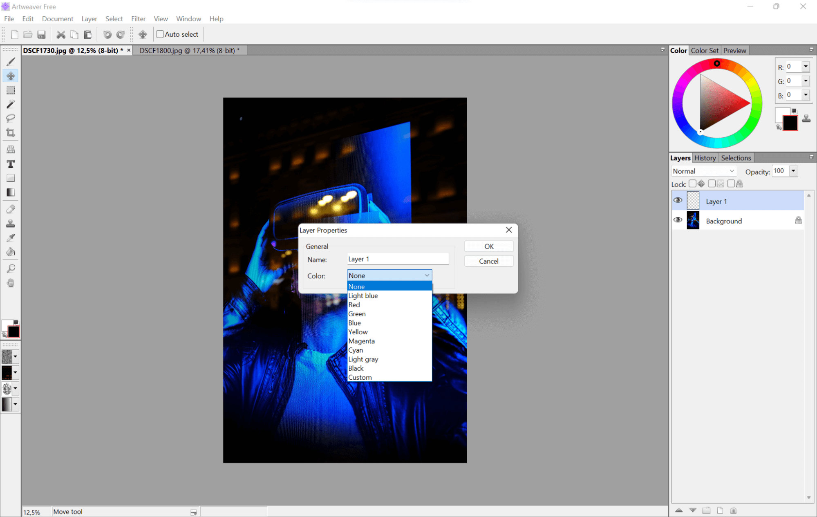
Task: Switch to the History tab
Action: (705, 158)
